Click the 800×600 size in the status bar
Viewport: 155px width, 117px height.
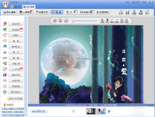tap(93, 105)
